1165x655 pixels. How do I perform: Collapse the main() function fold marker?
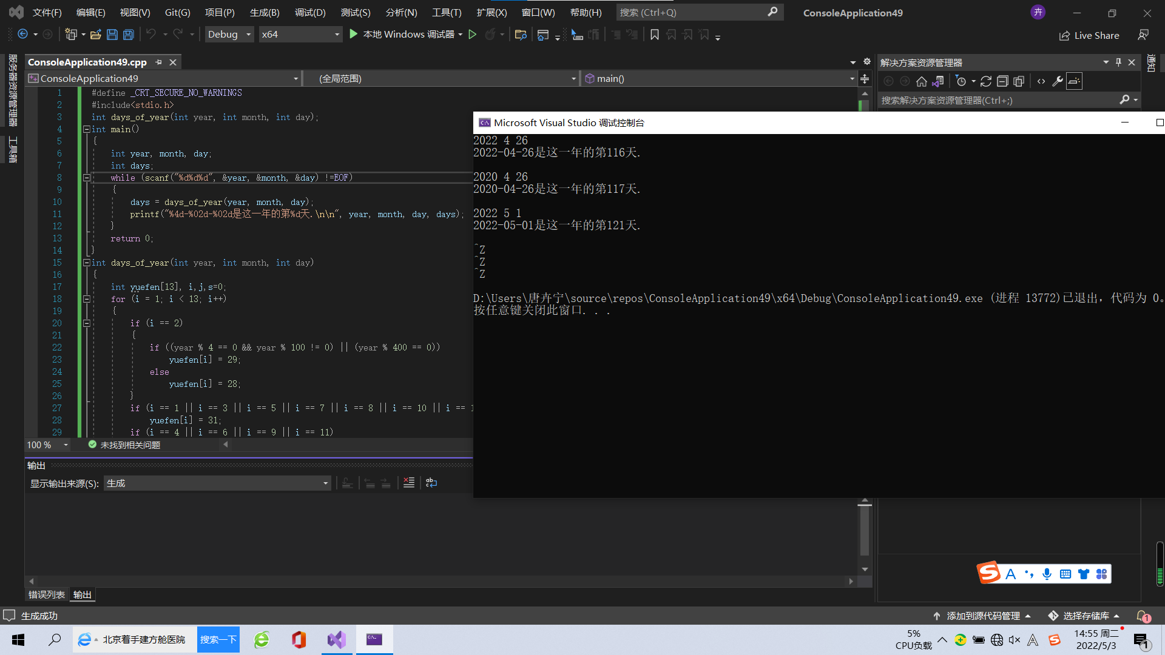(x=86, y=129)
